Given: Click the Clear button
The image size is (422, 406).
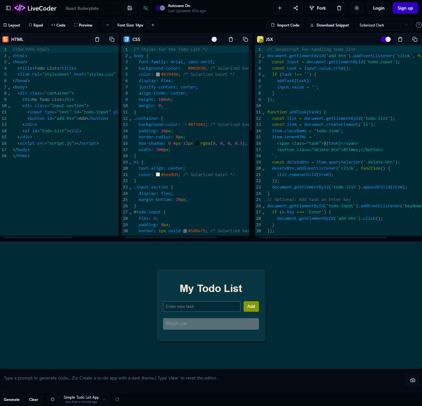Looking at the screenshot, I should click(x=34, y=399).
